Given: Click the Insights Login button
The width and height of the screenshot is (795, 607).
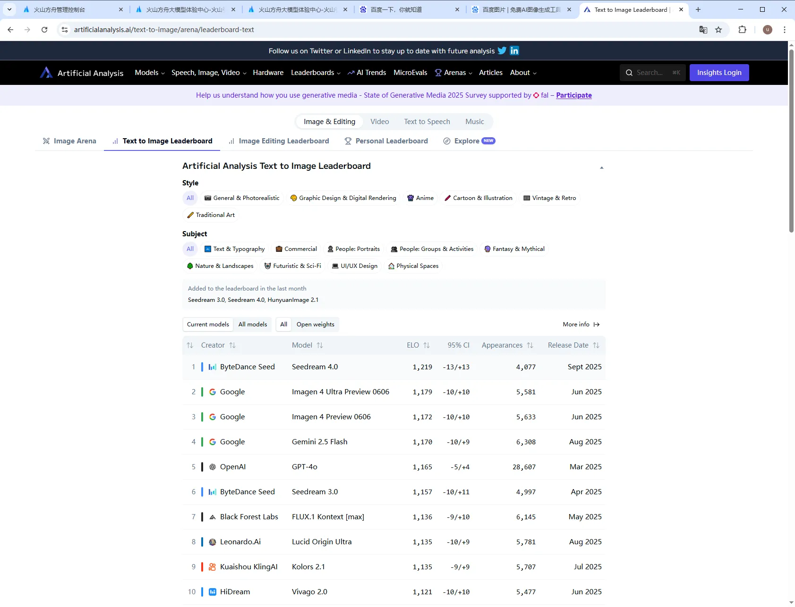Looking at the screenshot, I should coord(719,73).
